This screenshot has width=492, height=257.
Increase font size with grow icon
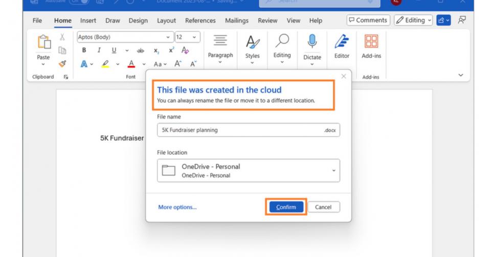(177, 64)
